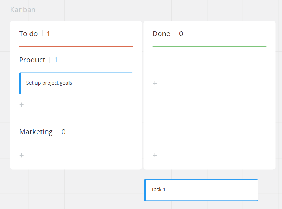
Task: Click blue stripe on Set up project goals card
Action: click(20, 83)
